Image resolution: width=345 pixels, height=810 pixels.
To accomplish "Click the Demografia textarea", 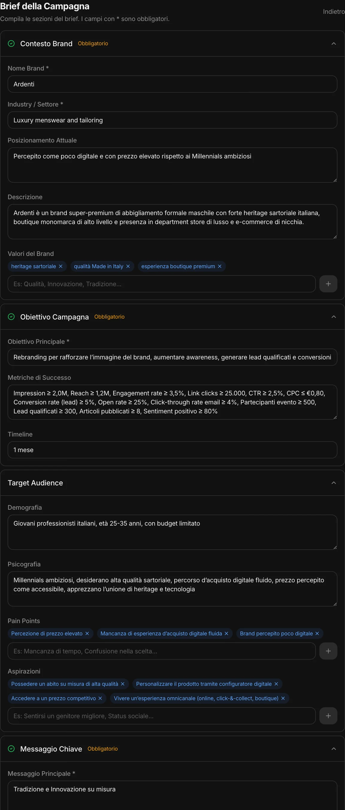I will pos(172,532).
